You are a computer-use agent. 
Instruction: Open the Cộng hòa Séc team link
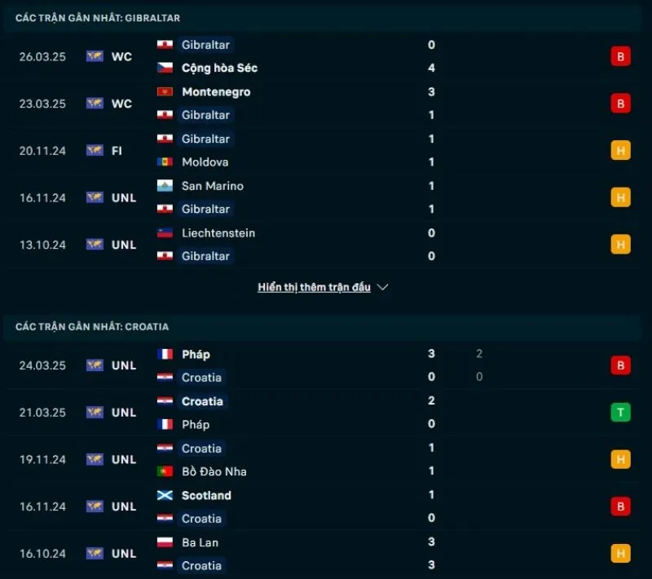[x=219, y=68]
